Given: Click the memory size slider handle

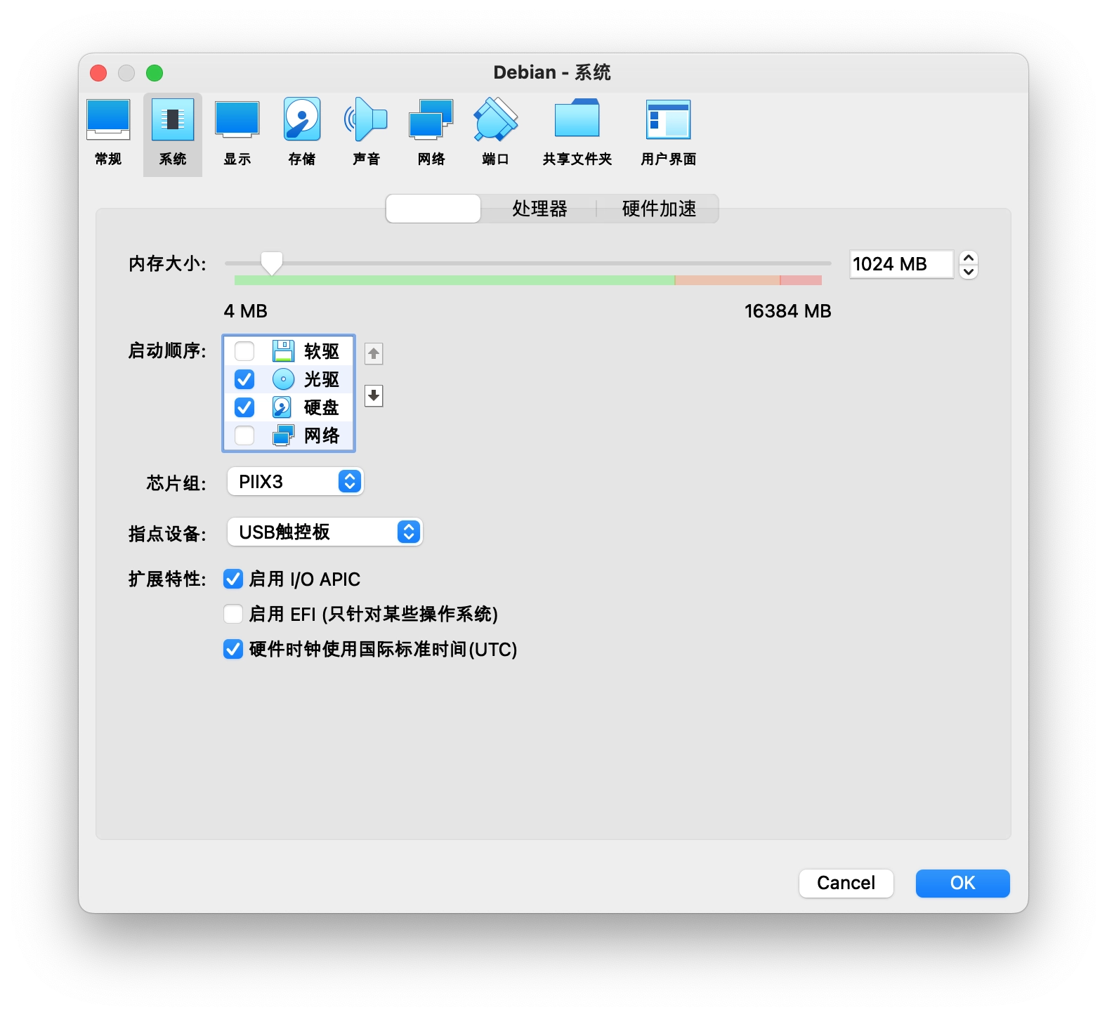Looking at the screenshot, I should click(x=271, y=263).
